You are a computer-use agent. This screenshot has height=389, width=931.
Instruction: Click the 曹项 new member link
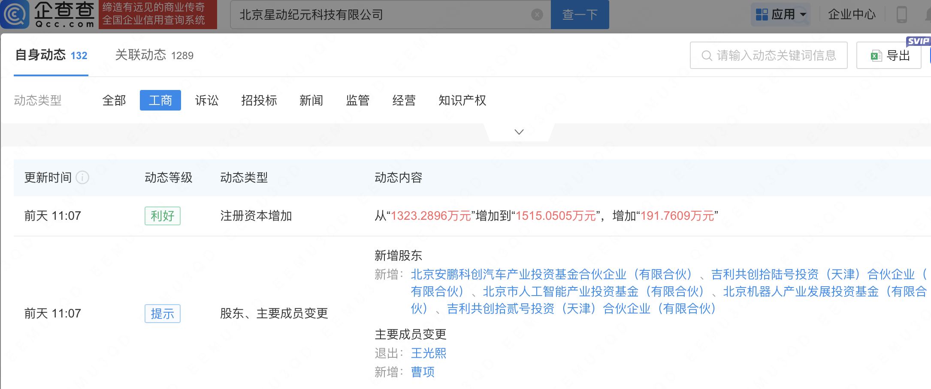tap(423, 372)
